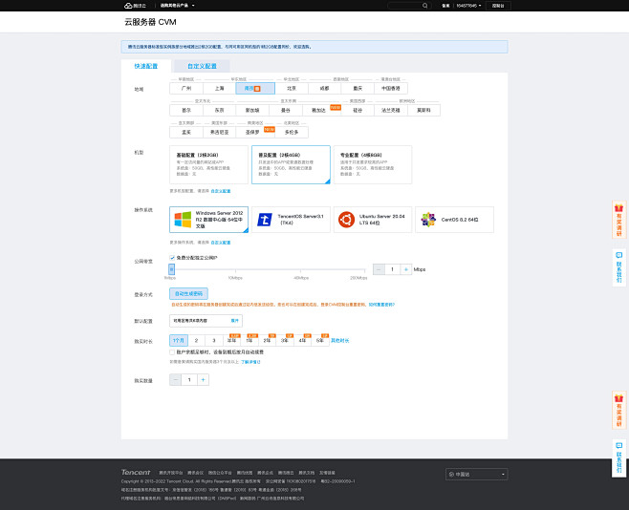Select 3年 purchase duration
Image resolution: width=629 pixels, height=510 pixels.
coord(285,341)
